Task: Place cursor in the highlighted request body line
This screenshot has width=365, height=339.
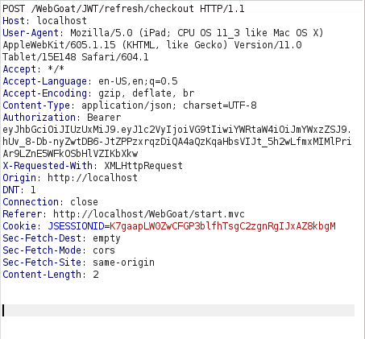Action: coord(178,311)
